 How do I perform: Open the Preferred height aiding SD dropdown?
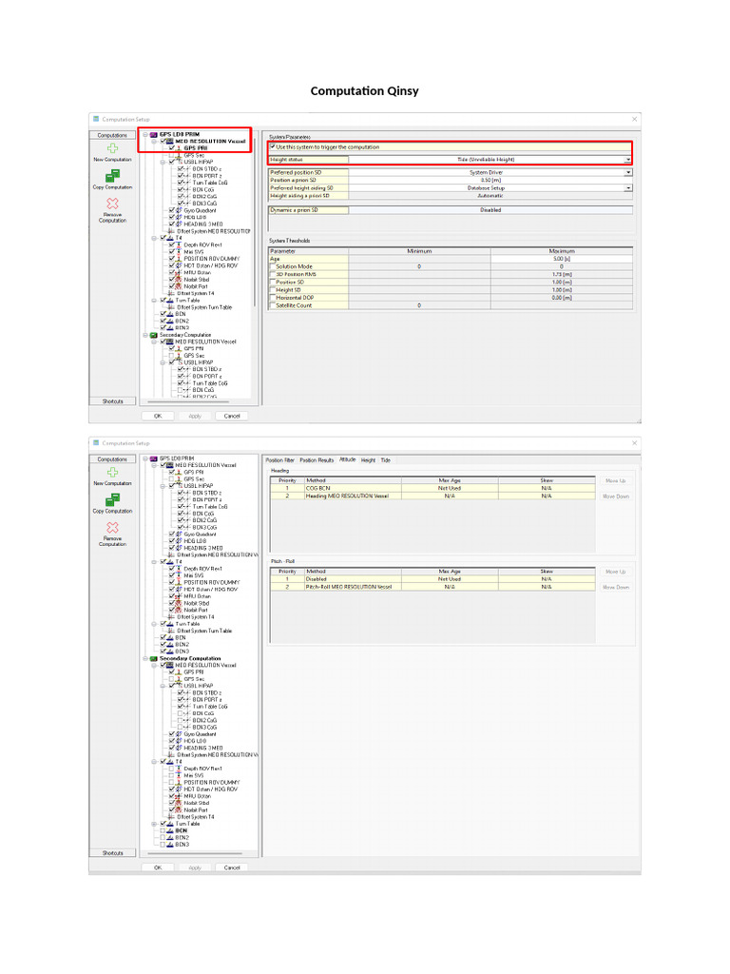click(x=628, y=187)
